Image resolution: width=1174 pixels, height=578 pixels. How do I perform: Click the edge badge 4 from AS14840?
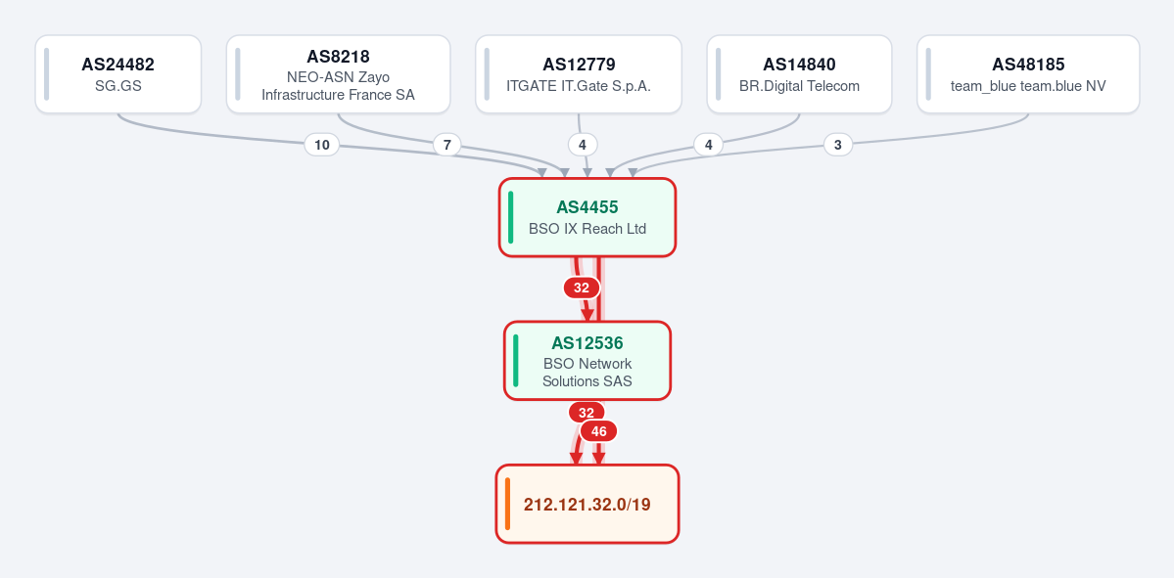pyautogui.click(x=708, y=145)
